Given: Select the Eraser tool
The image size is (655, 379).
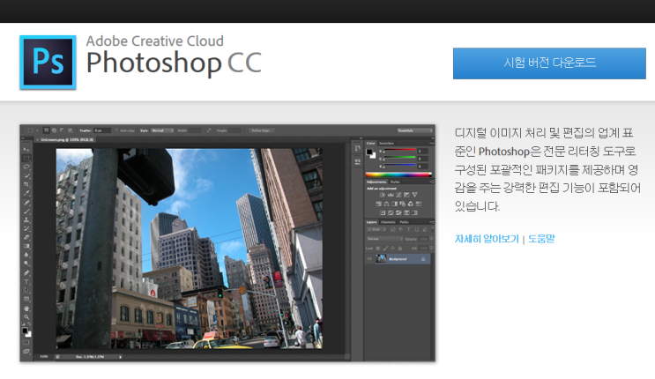Looking at the screenshot, I should (26, 237).
